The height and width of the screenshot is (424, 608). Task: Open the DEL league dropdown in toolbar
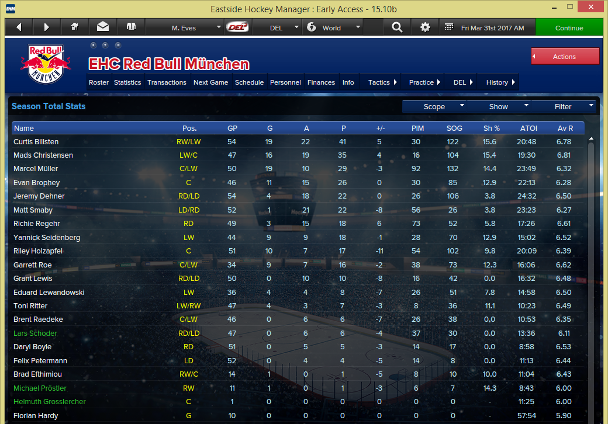[277, 27]
